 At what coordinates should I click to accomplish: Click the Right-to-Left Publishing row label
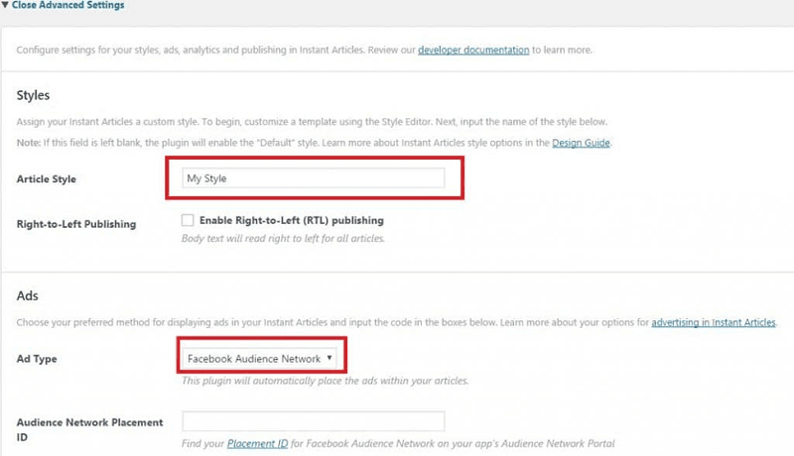click(x=76, y=224)
